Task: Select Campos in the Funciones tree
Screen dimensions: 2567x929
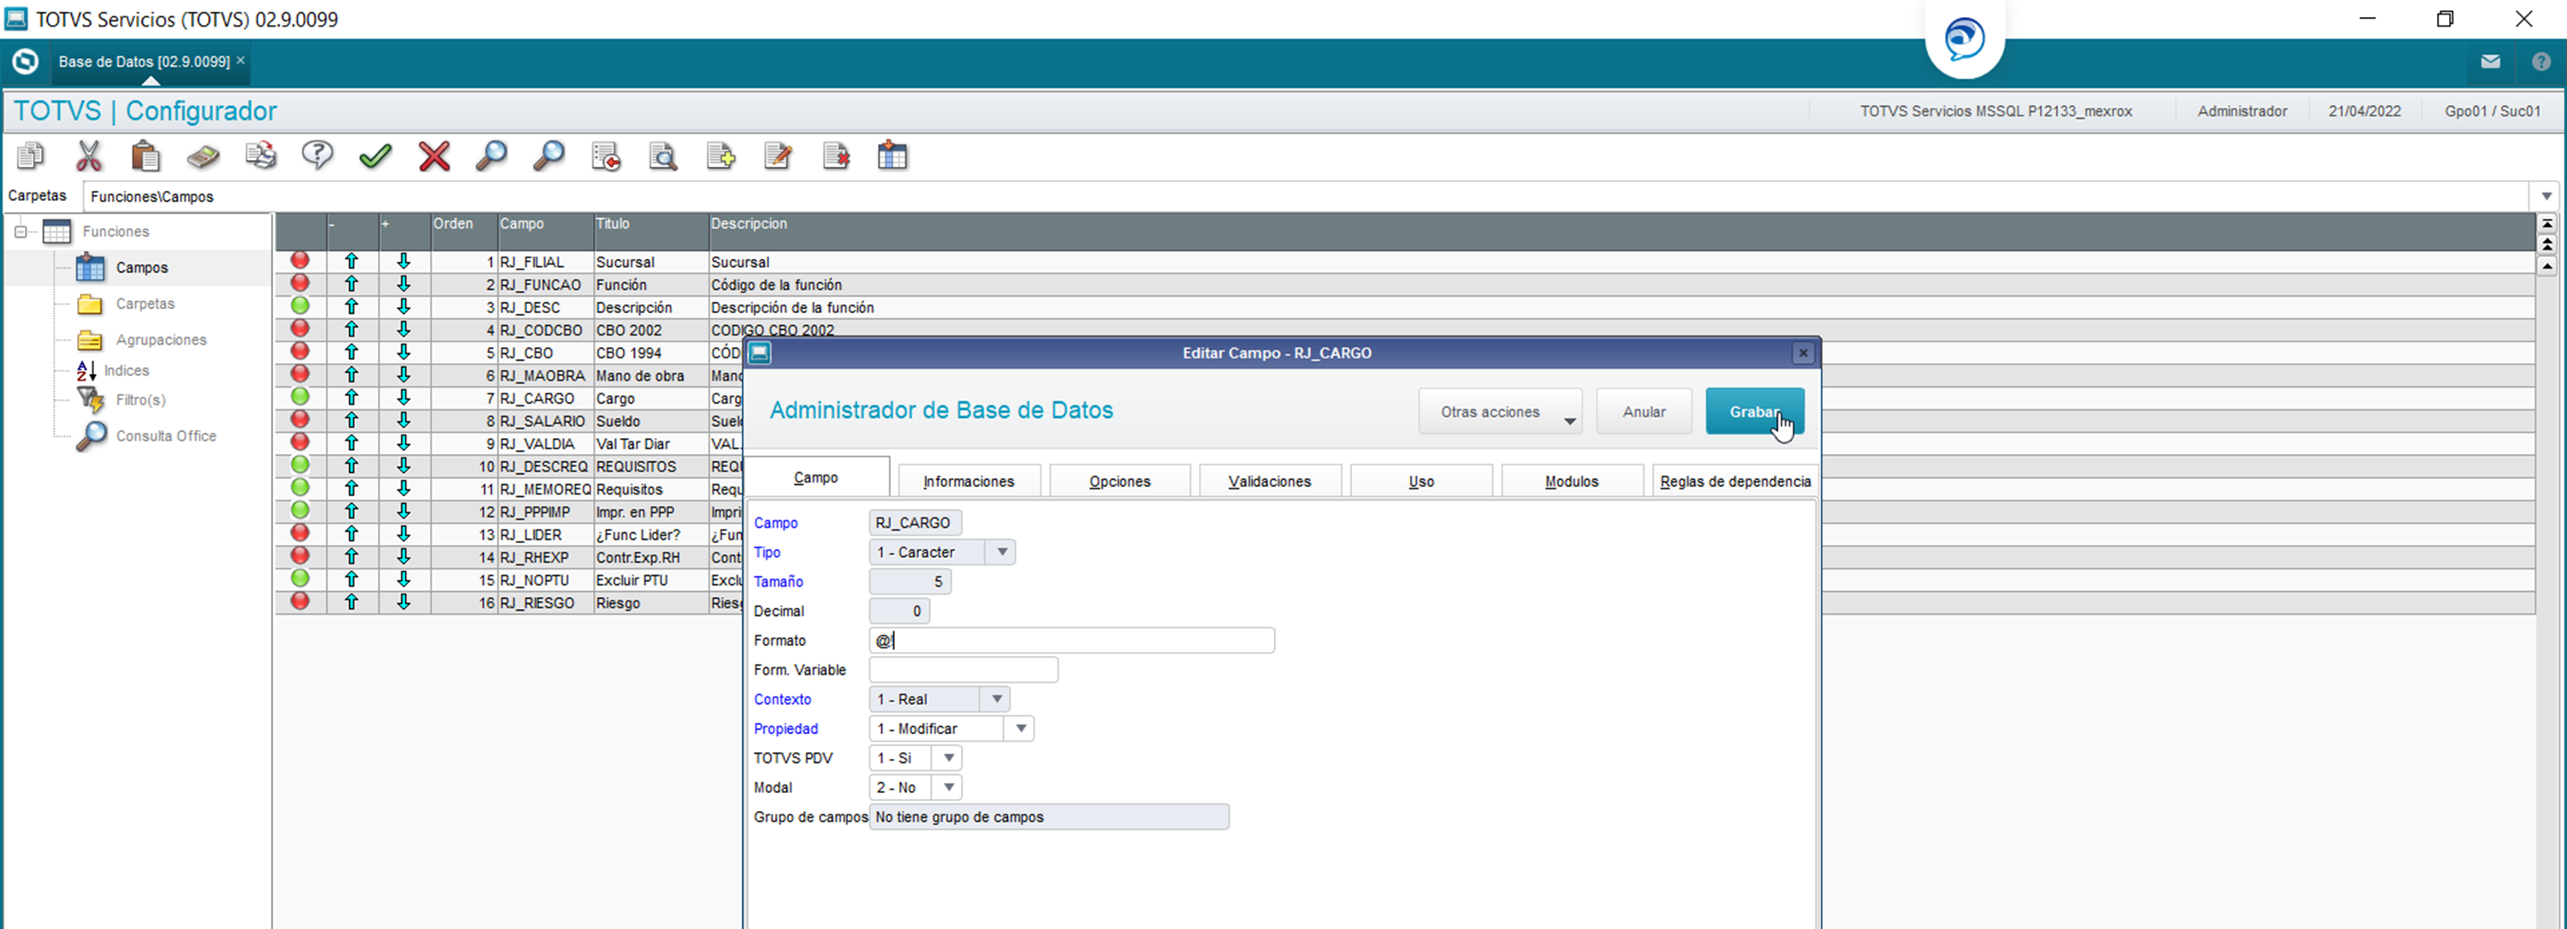Action: click(141, 268)
